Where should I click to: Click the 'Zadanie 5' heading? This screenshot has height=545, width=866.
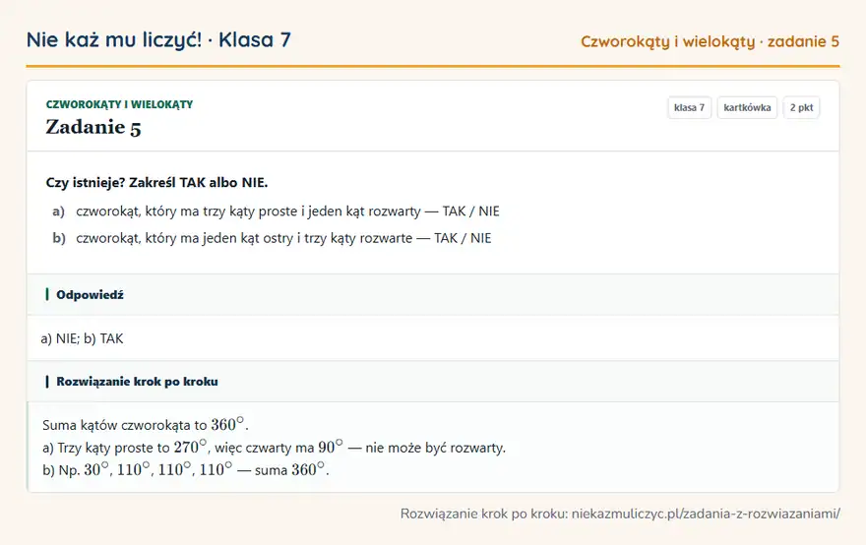93,127
